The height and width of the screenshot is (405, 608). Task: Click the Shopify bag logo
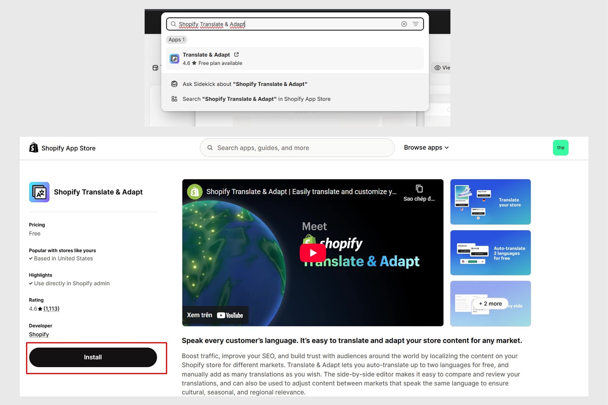click(x=34, y=148)
